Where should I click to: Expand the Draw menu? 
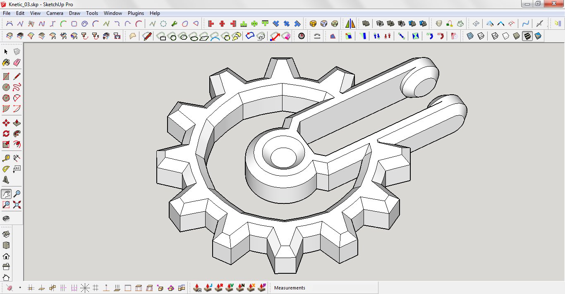click(74, 13)
